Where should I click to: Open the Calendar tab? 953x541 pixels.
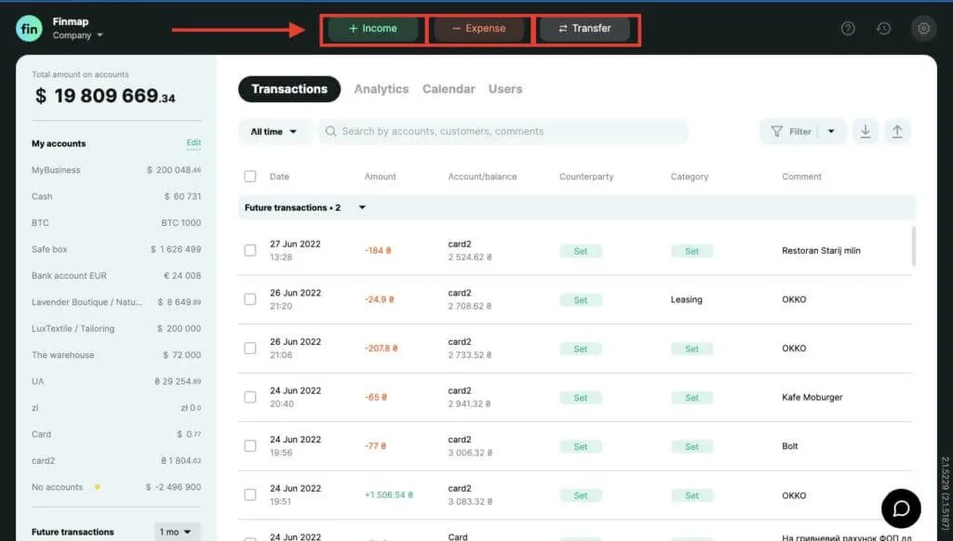(448, 88)
